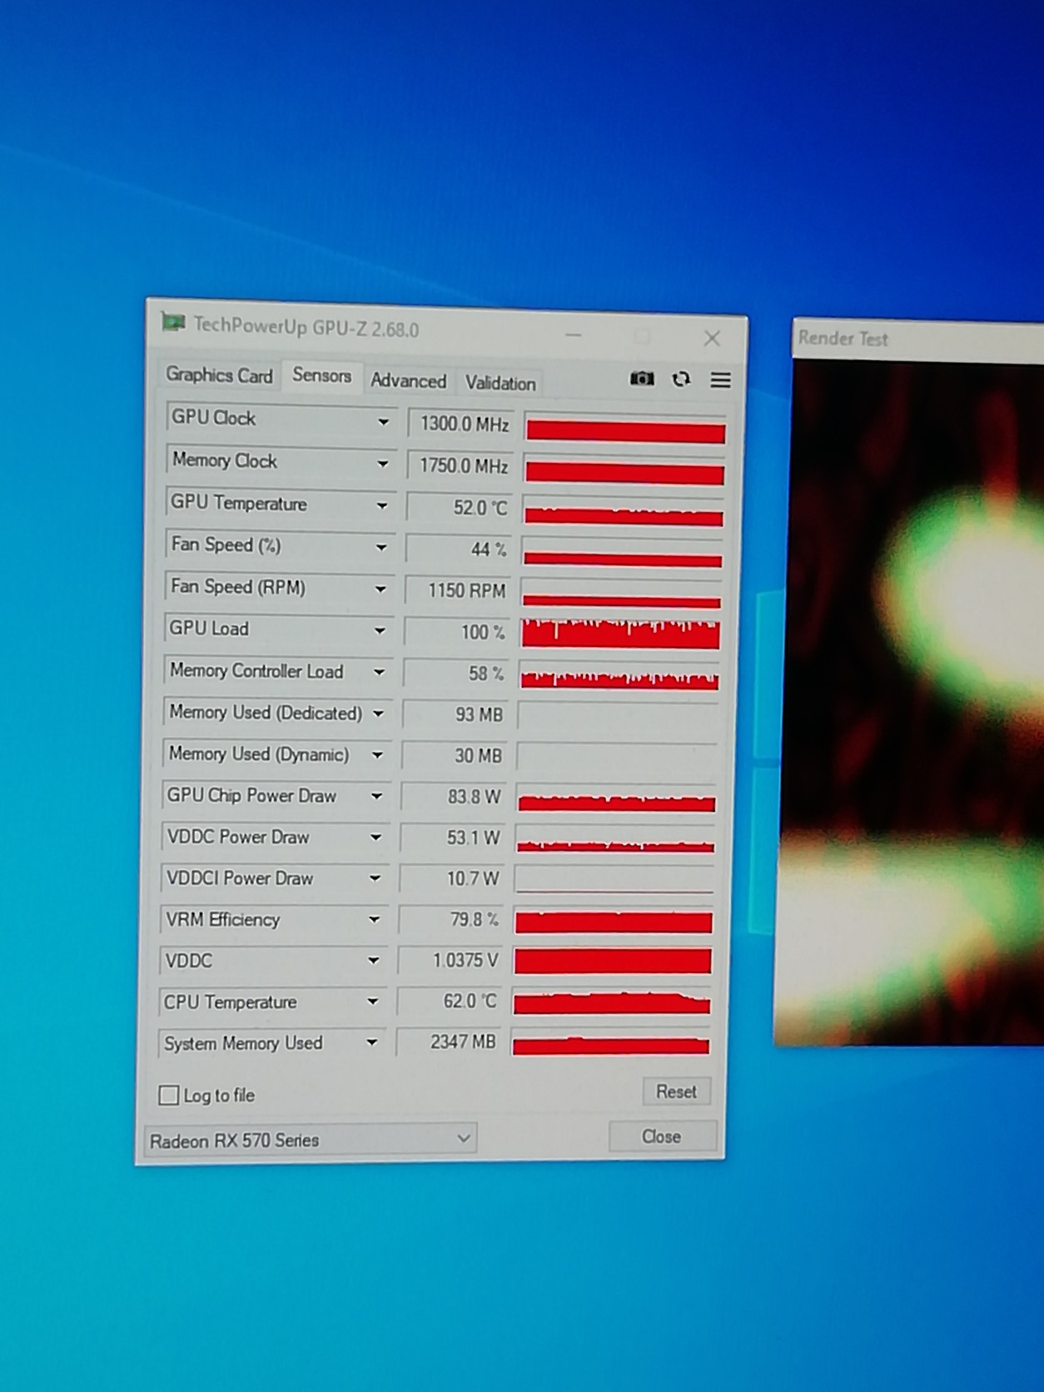Click the System Memory Used graph

[611, 1042]
